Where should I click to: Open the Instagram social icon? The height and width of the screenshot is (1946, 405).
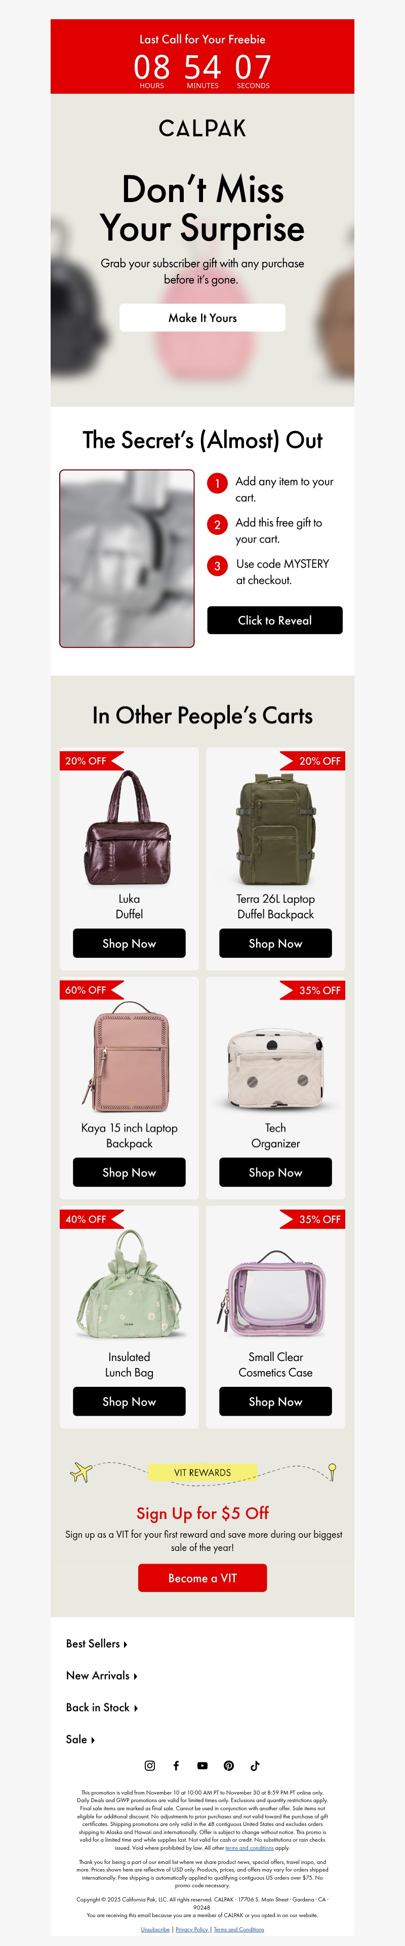[150, 1766]
